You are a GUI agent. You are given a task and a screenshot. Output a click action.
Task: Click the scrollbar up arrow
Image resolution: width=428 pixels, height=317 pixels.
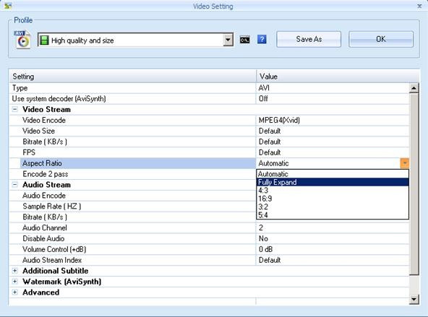414,88
